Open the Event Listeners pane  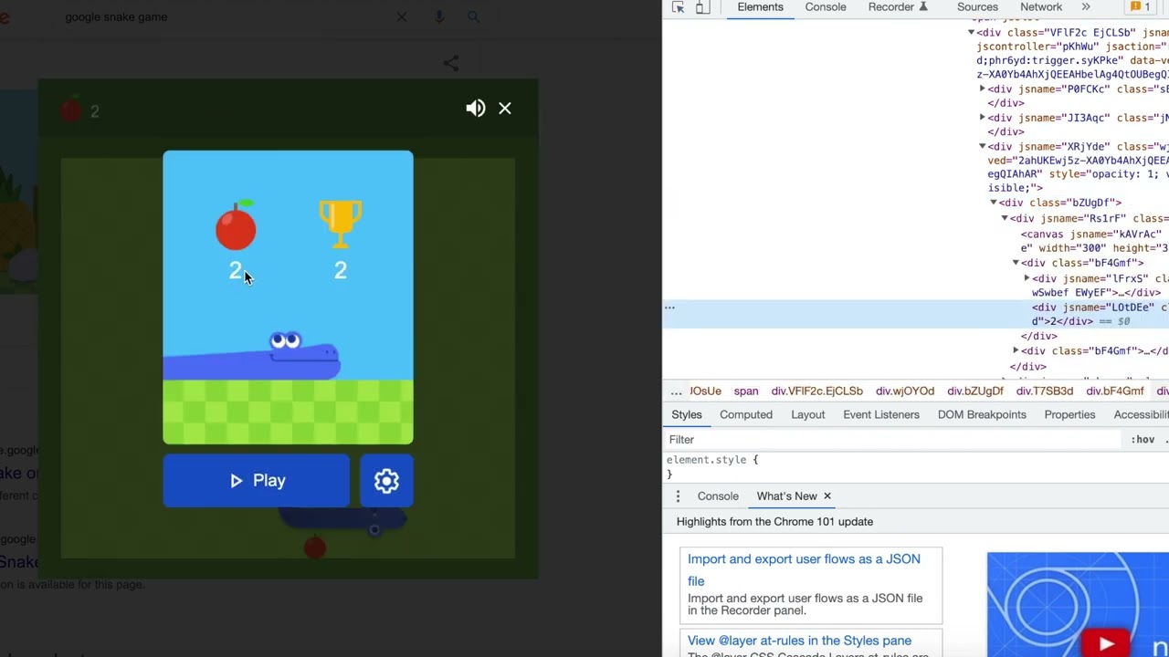(881, 415)
